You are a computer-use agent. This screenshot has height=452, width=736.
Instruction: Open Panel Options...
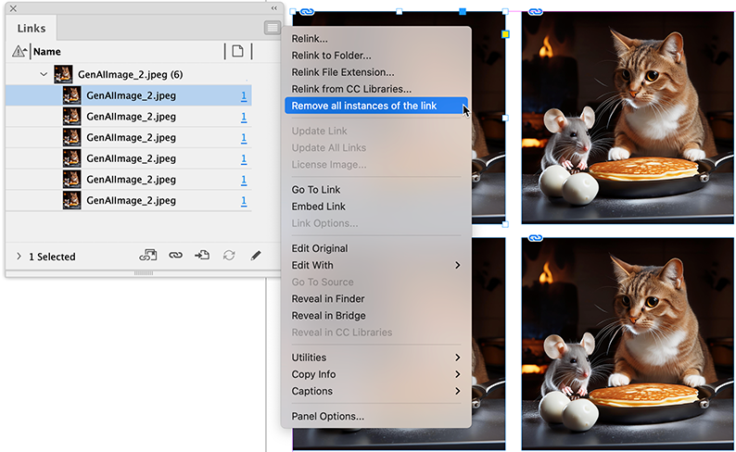(x=376, y=416)
